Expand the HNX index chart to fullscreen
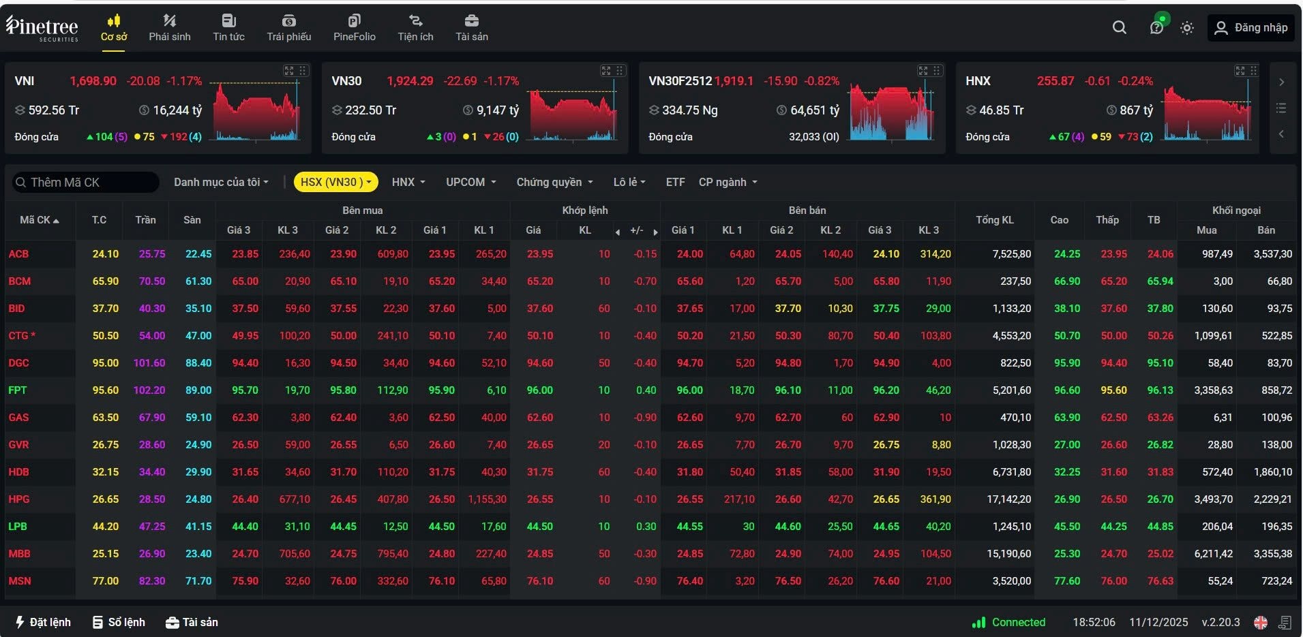 [x=1240, y=71]
